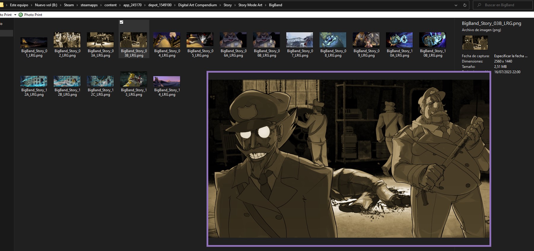This screenshot has height=251, width=534.
Task: Click the 'Fecha de captura:' label
Action: tap(476, 56)
